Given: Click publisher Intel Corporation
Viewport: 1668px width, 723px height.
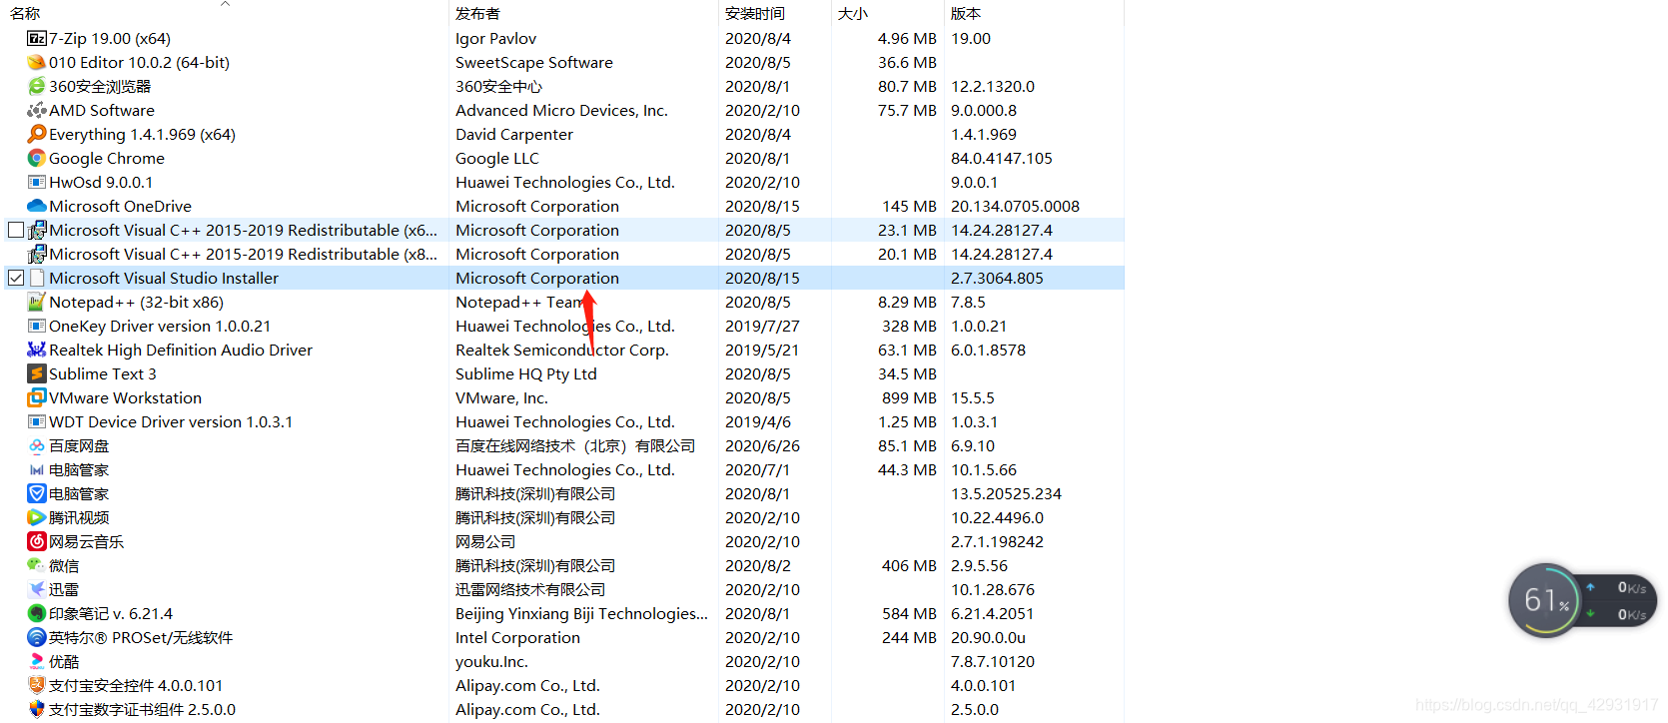Looking at the screenshot, I should click(517, 637).
